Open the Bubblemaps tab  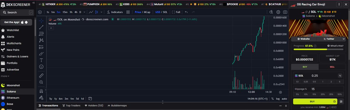point(117,106)
